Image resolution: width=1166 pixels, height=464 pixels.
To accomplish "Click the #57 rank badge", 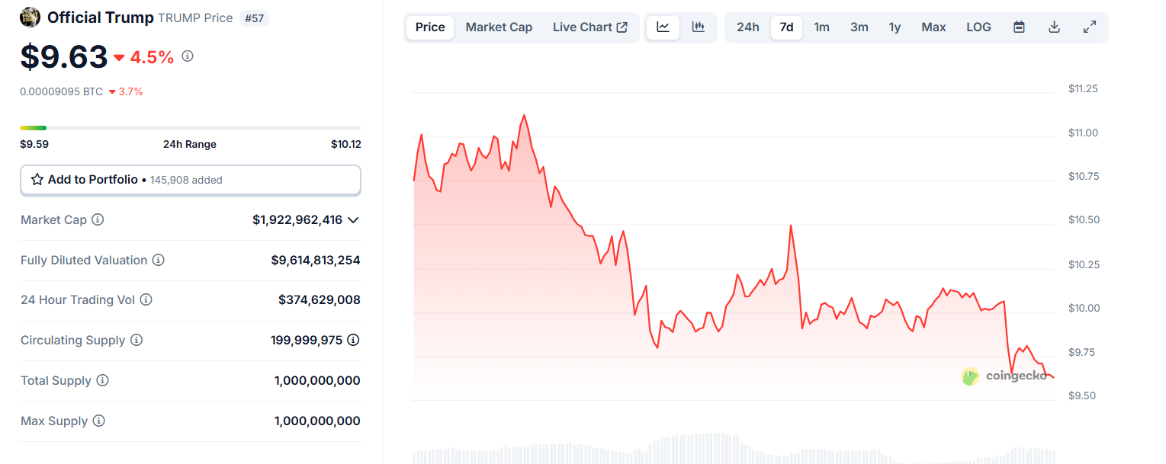I will (x=254, y=18).
